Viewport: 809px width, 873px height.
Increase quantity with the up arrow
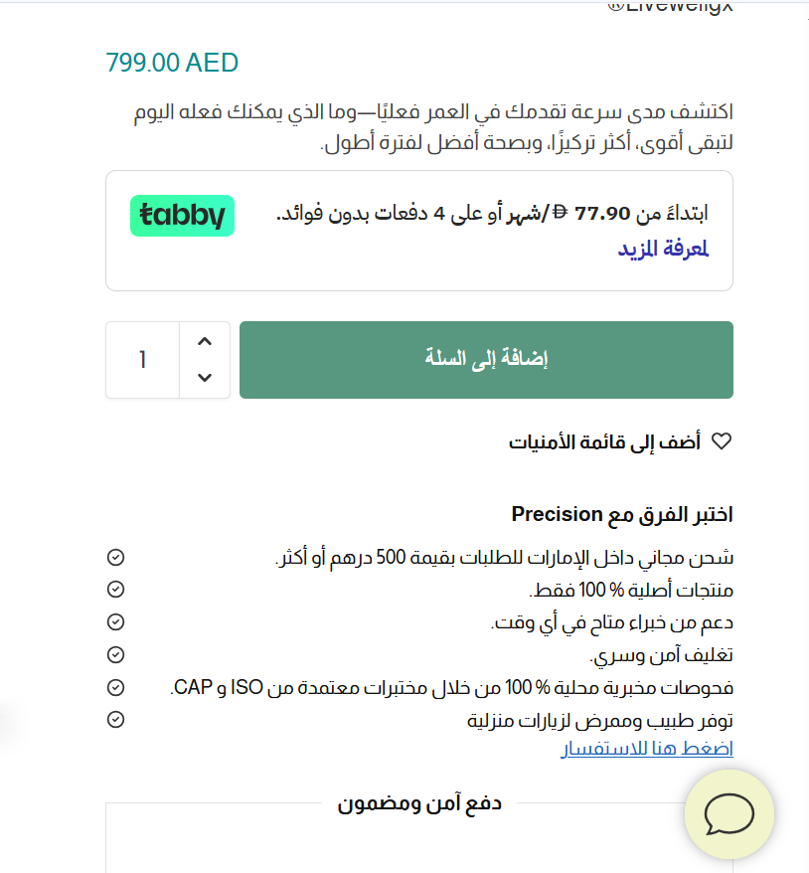coord(205,341)
